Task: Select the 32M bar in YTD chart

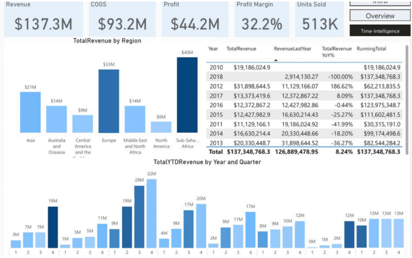Action: coord(151,213)
